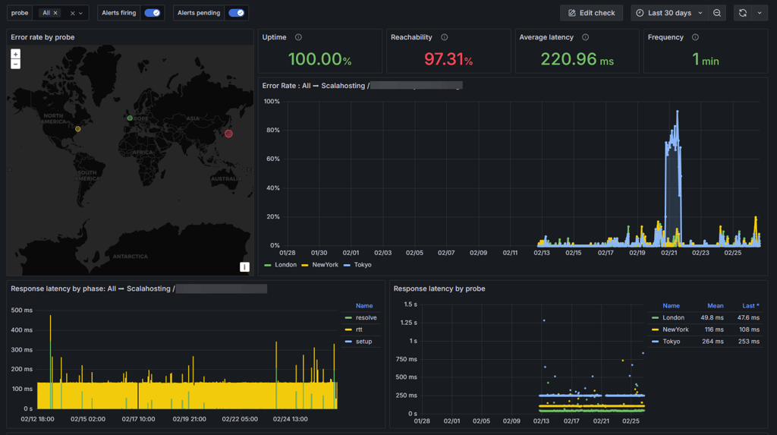Sort probe latency legend by Mean
This screenshot has width=777, height=435.
715,305
